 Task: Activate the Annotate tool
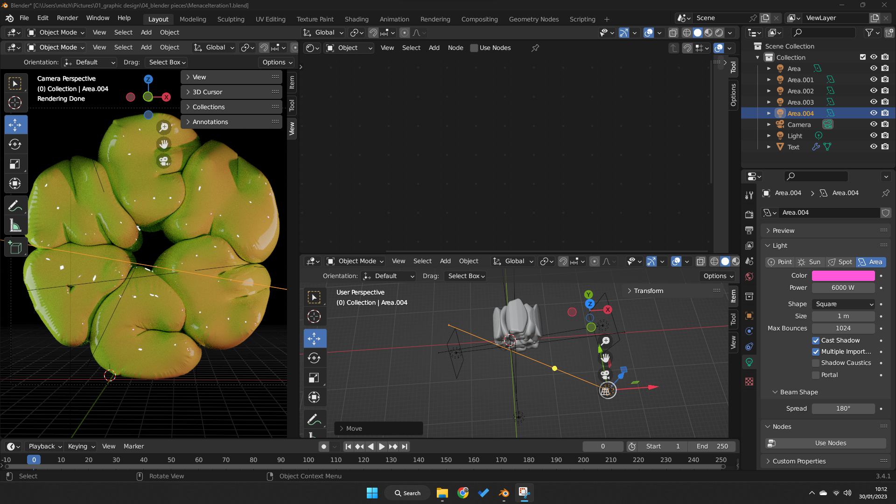(x=15, y=205)
